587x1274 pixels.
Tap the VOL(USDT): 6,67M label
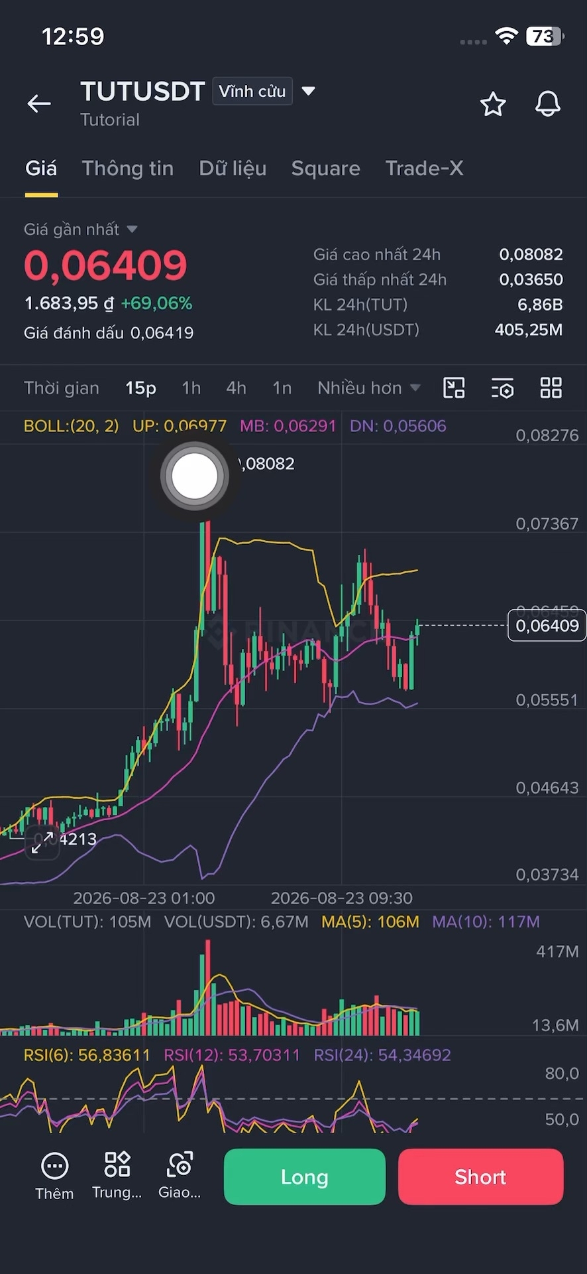(236, 922)
